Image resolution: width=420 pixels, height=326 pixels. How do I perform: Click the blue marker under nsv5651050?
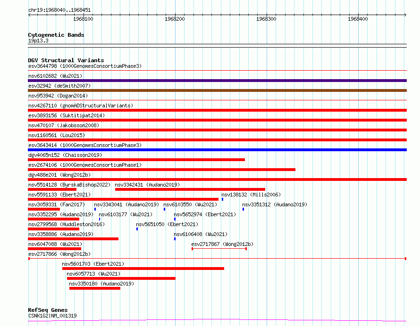137,229
